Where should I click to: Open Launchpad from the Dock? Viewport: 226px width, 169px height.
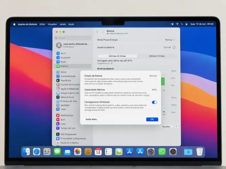(47, 152)
